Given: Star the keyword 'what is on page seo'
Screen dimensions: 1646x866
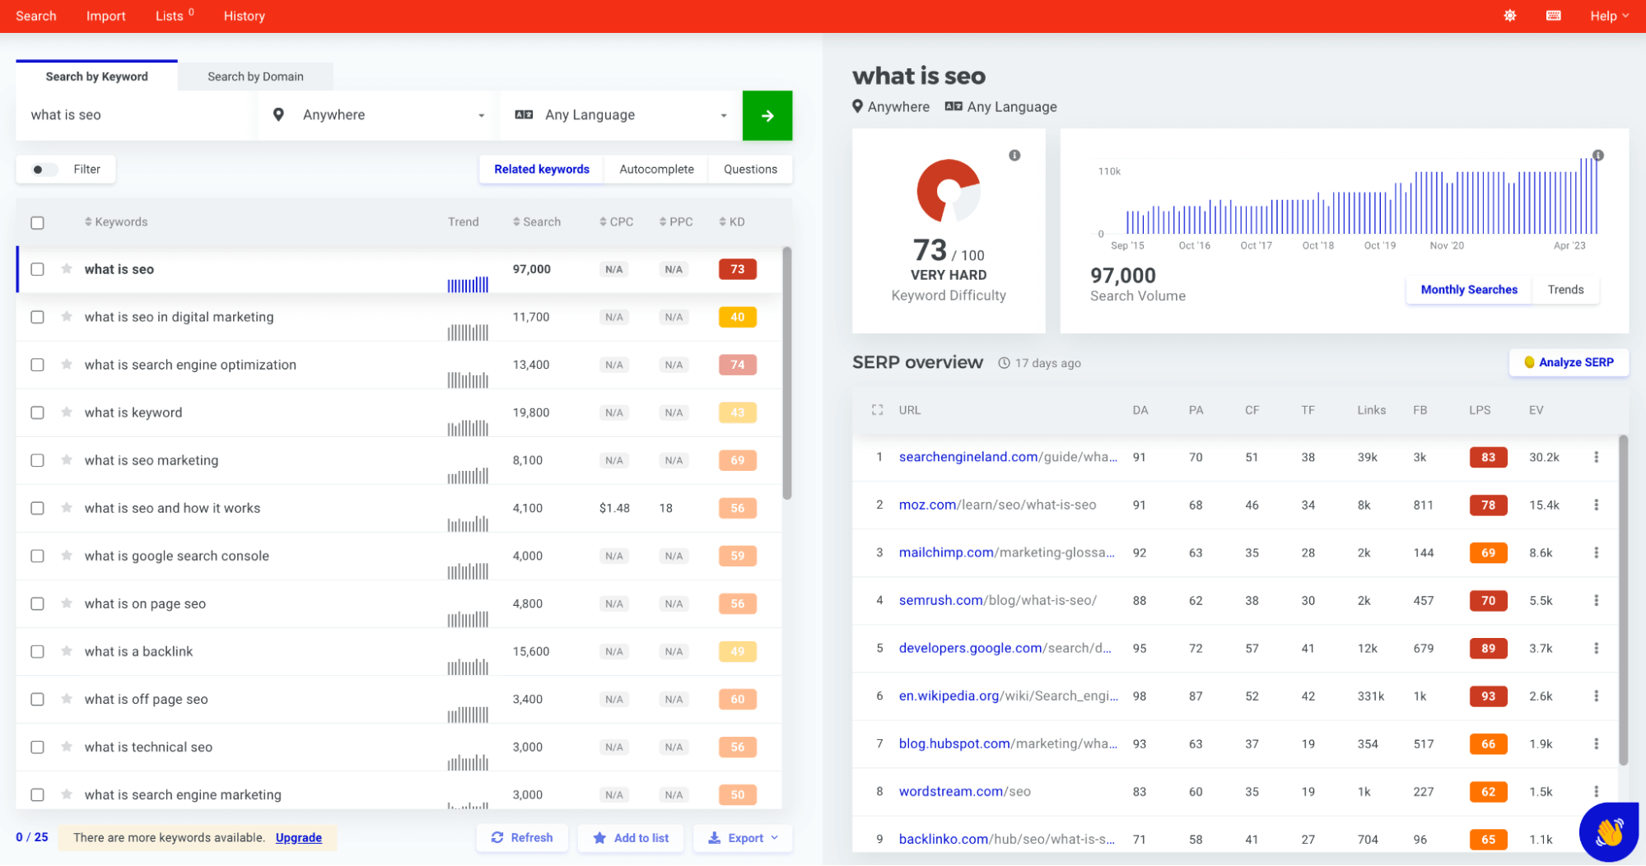Looking at the screenshot, I should click(67, 603).
